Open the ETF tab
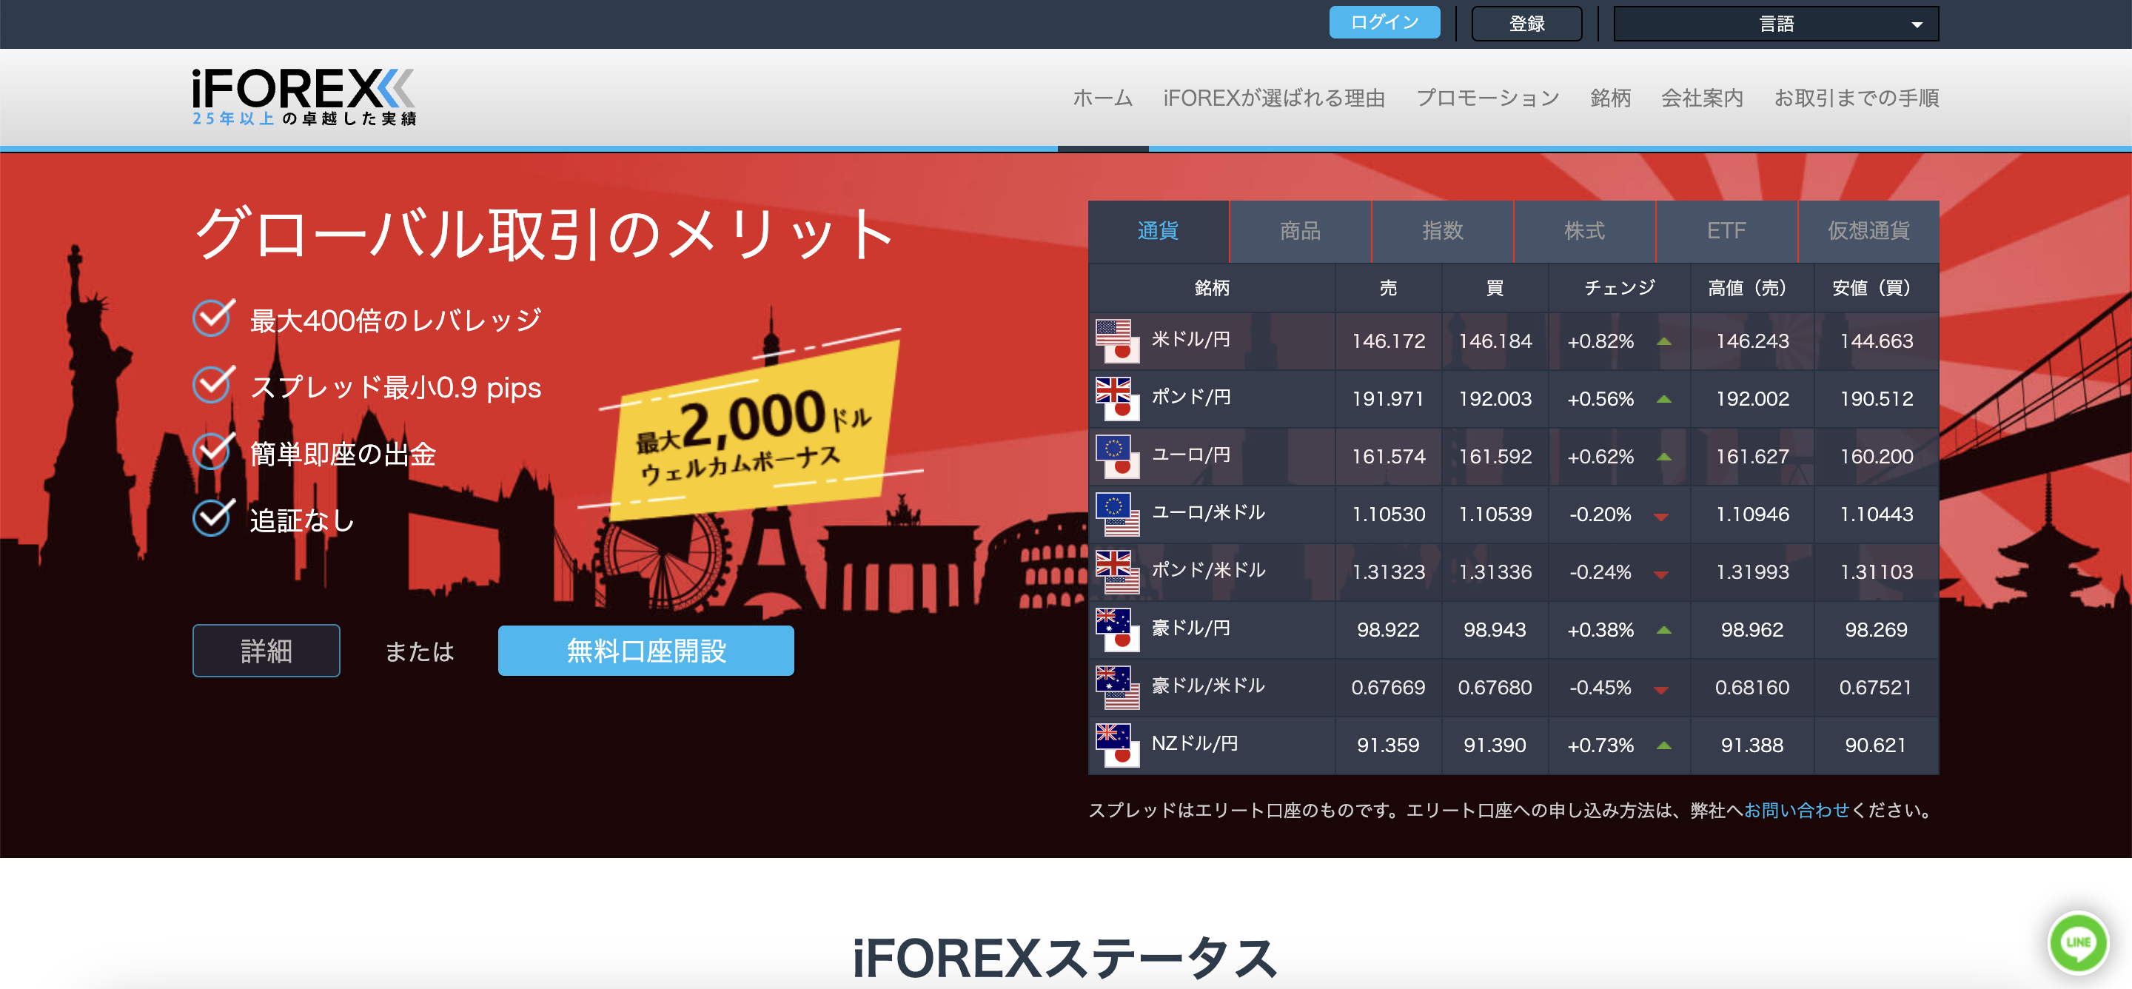Image resolution: width=2132 pixels, height=989 pixels. pos(1726,231)
